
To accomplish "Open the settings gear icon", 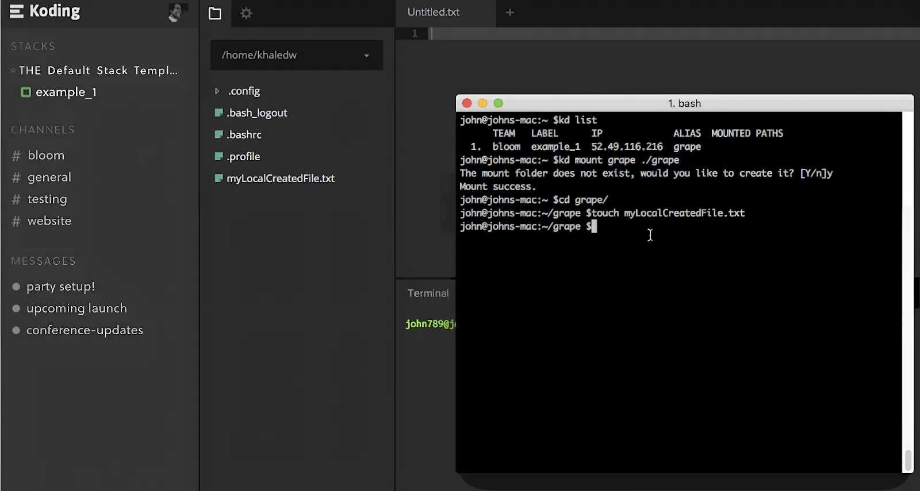I will (246, 13).
